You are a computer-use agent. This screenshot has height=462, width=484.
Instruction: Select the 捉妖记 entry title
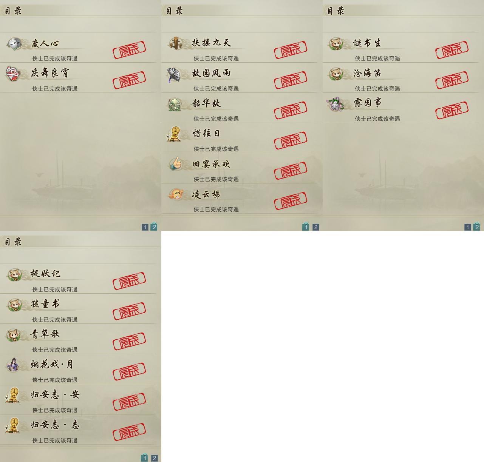point(45,274)
